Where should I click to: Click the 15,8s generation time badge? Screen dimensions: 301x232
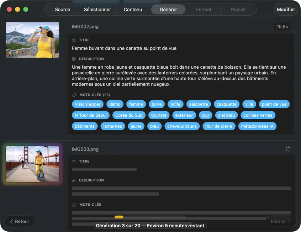tap(282, 27)
